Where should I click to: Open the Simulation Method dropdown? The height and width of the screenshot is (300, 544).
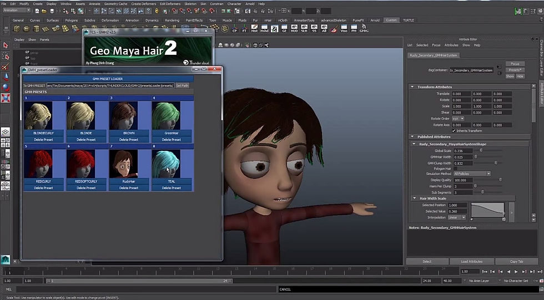coord(472,174)
